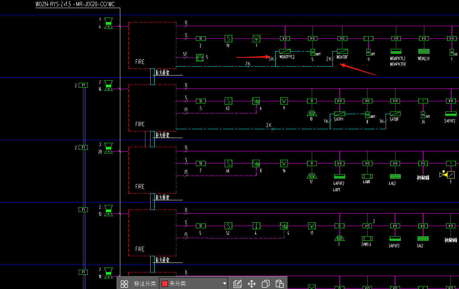Select the smoke detector symbol labeled 19
The height and width of the screenshot is (289, 459).
(x=228, y=38)
